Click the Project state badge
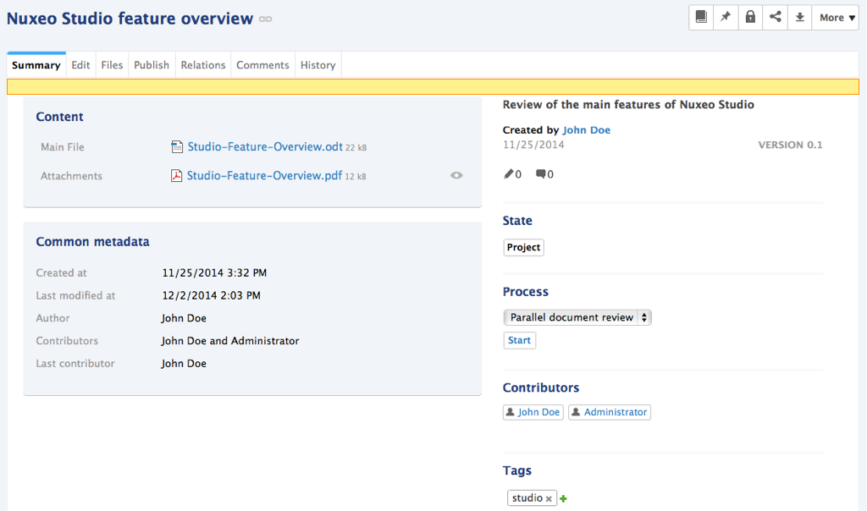Screen dimensions: 867x511 coord(523,248)
